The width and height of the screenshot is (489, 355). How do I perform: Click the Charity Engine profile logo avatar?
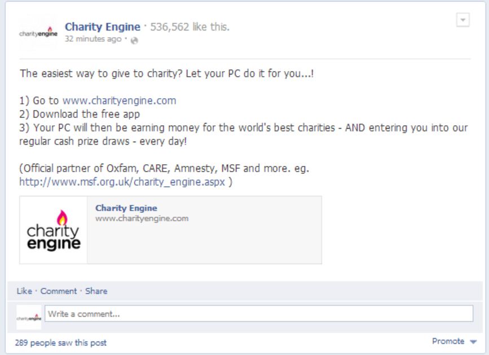(x=38, y=33)
